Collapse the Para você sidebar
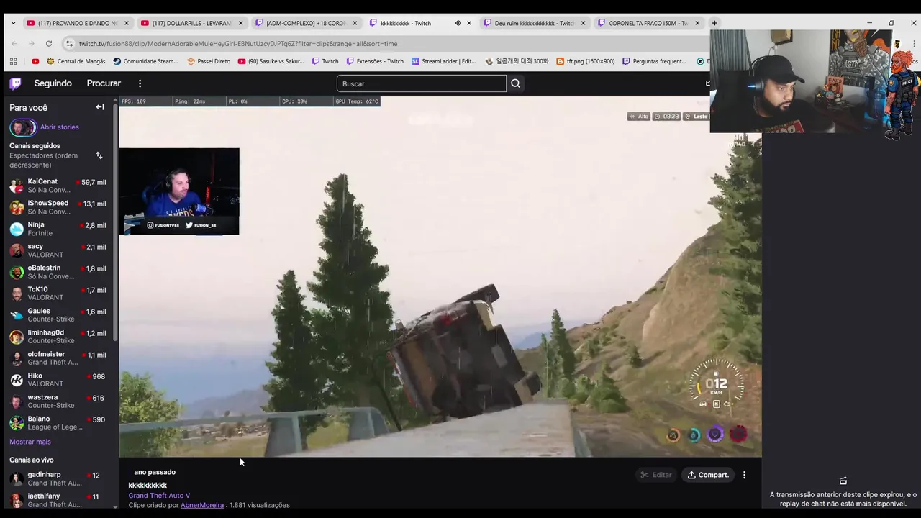921x518 pixels. click(x=100, y=107)
